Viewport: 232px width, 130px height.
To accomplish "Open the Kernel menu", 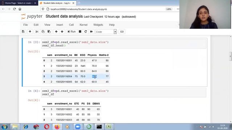I will (83, 25).
